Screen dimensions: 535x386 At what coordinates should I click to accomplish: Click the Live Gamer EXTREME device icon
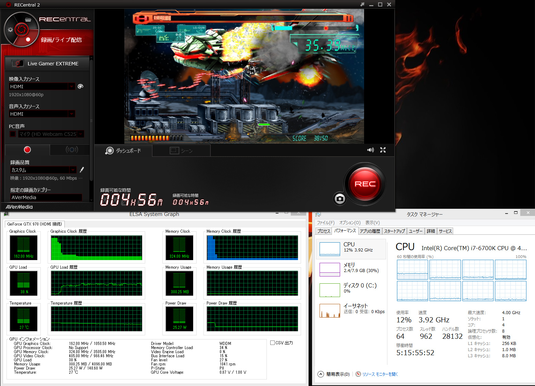(17, 63)
